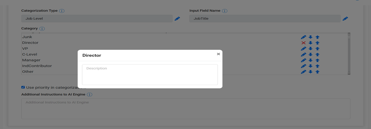The image size is (371, 129).
Task: Click pencil beside Input Field Name
Action: (x=345, y=19)
